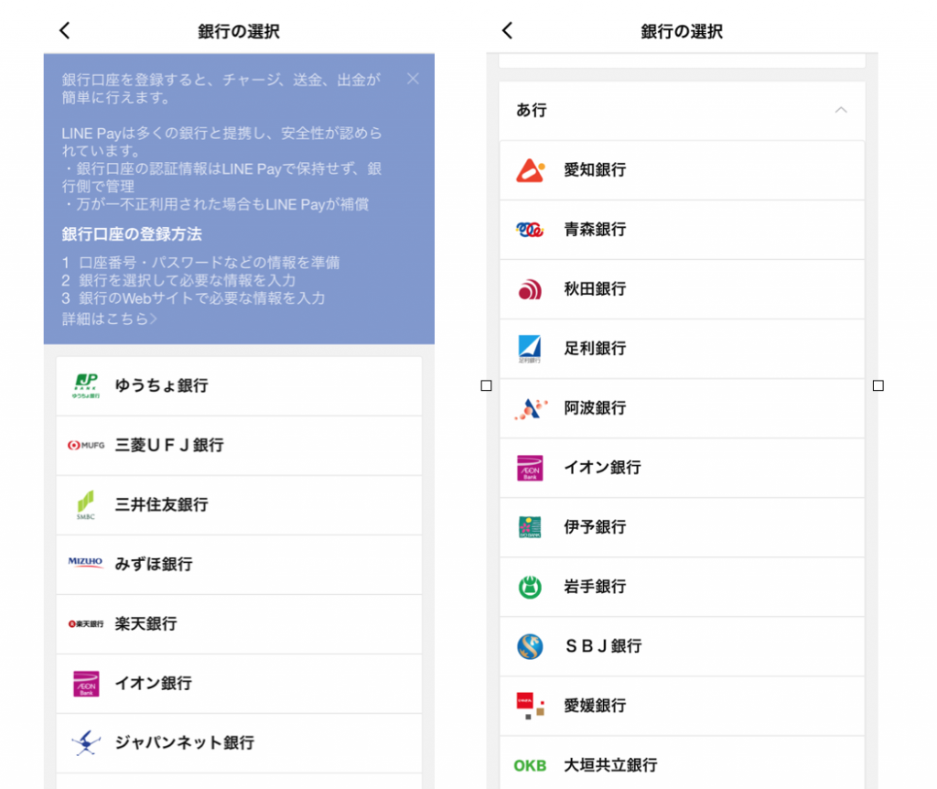Select the OKB logo for 大垣共立銀行

point(529,765)
